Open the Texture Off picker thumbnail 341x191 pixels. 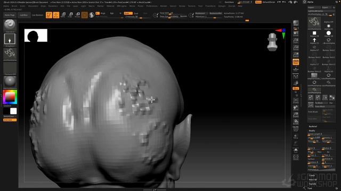tap(10, 68)
